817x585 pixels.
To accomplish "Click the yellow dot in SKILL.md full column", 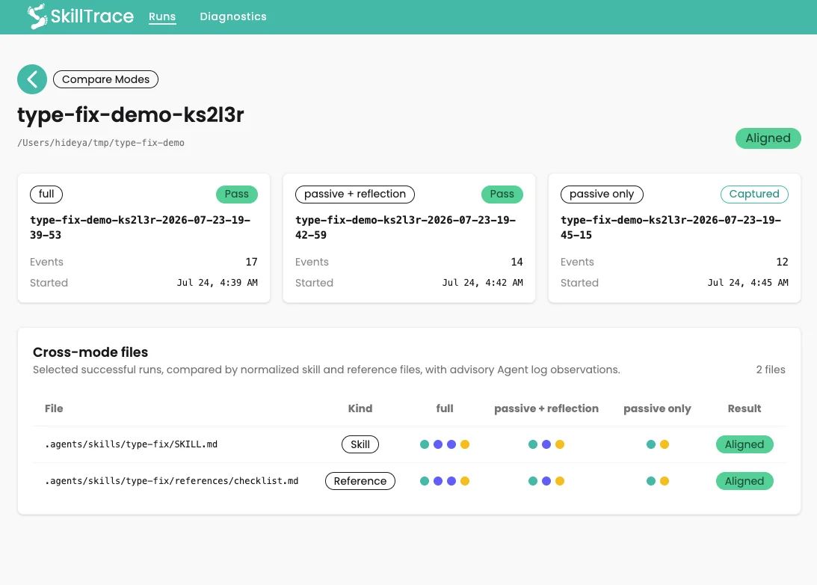I will (465, 444).
